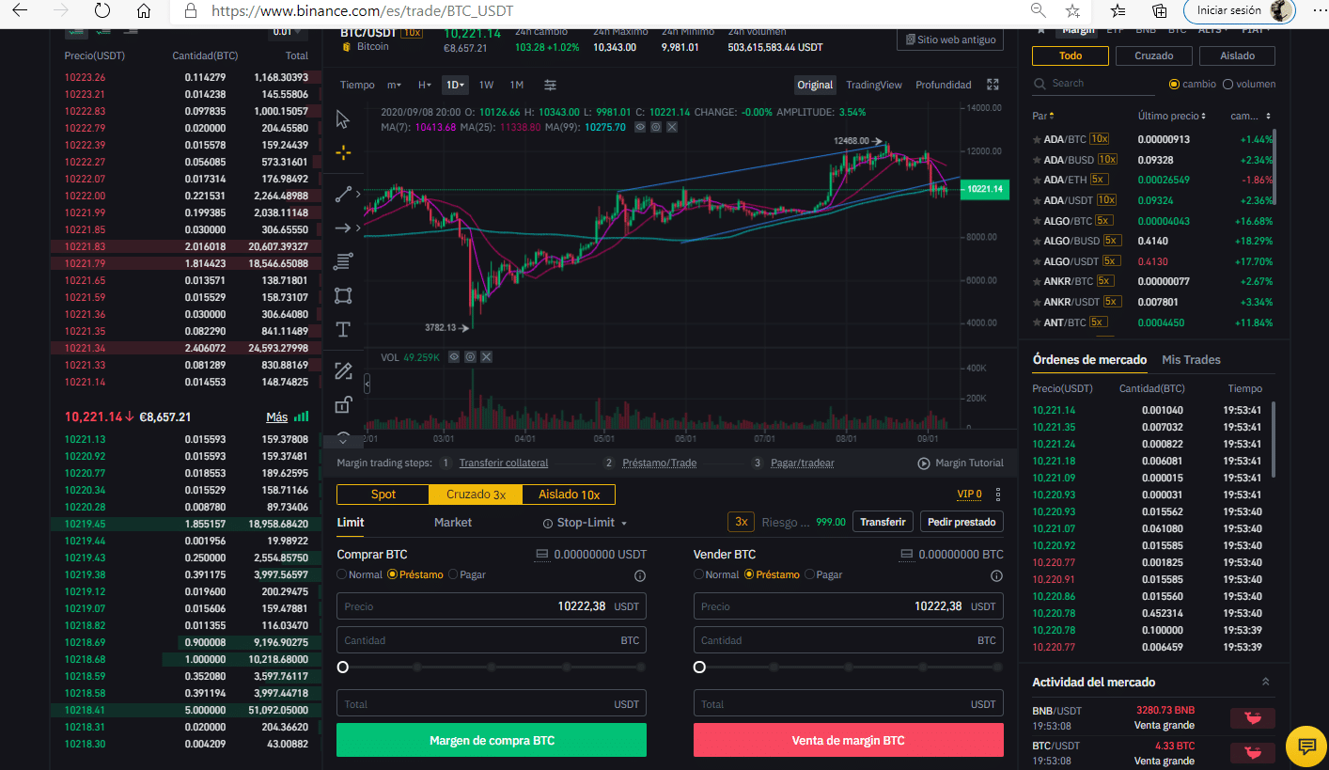Open the 1D interval dropdown

(456, 85)
